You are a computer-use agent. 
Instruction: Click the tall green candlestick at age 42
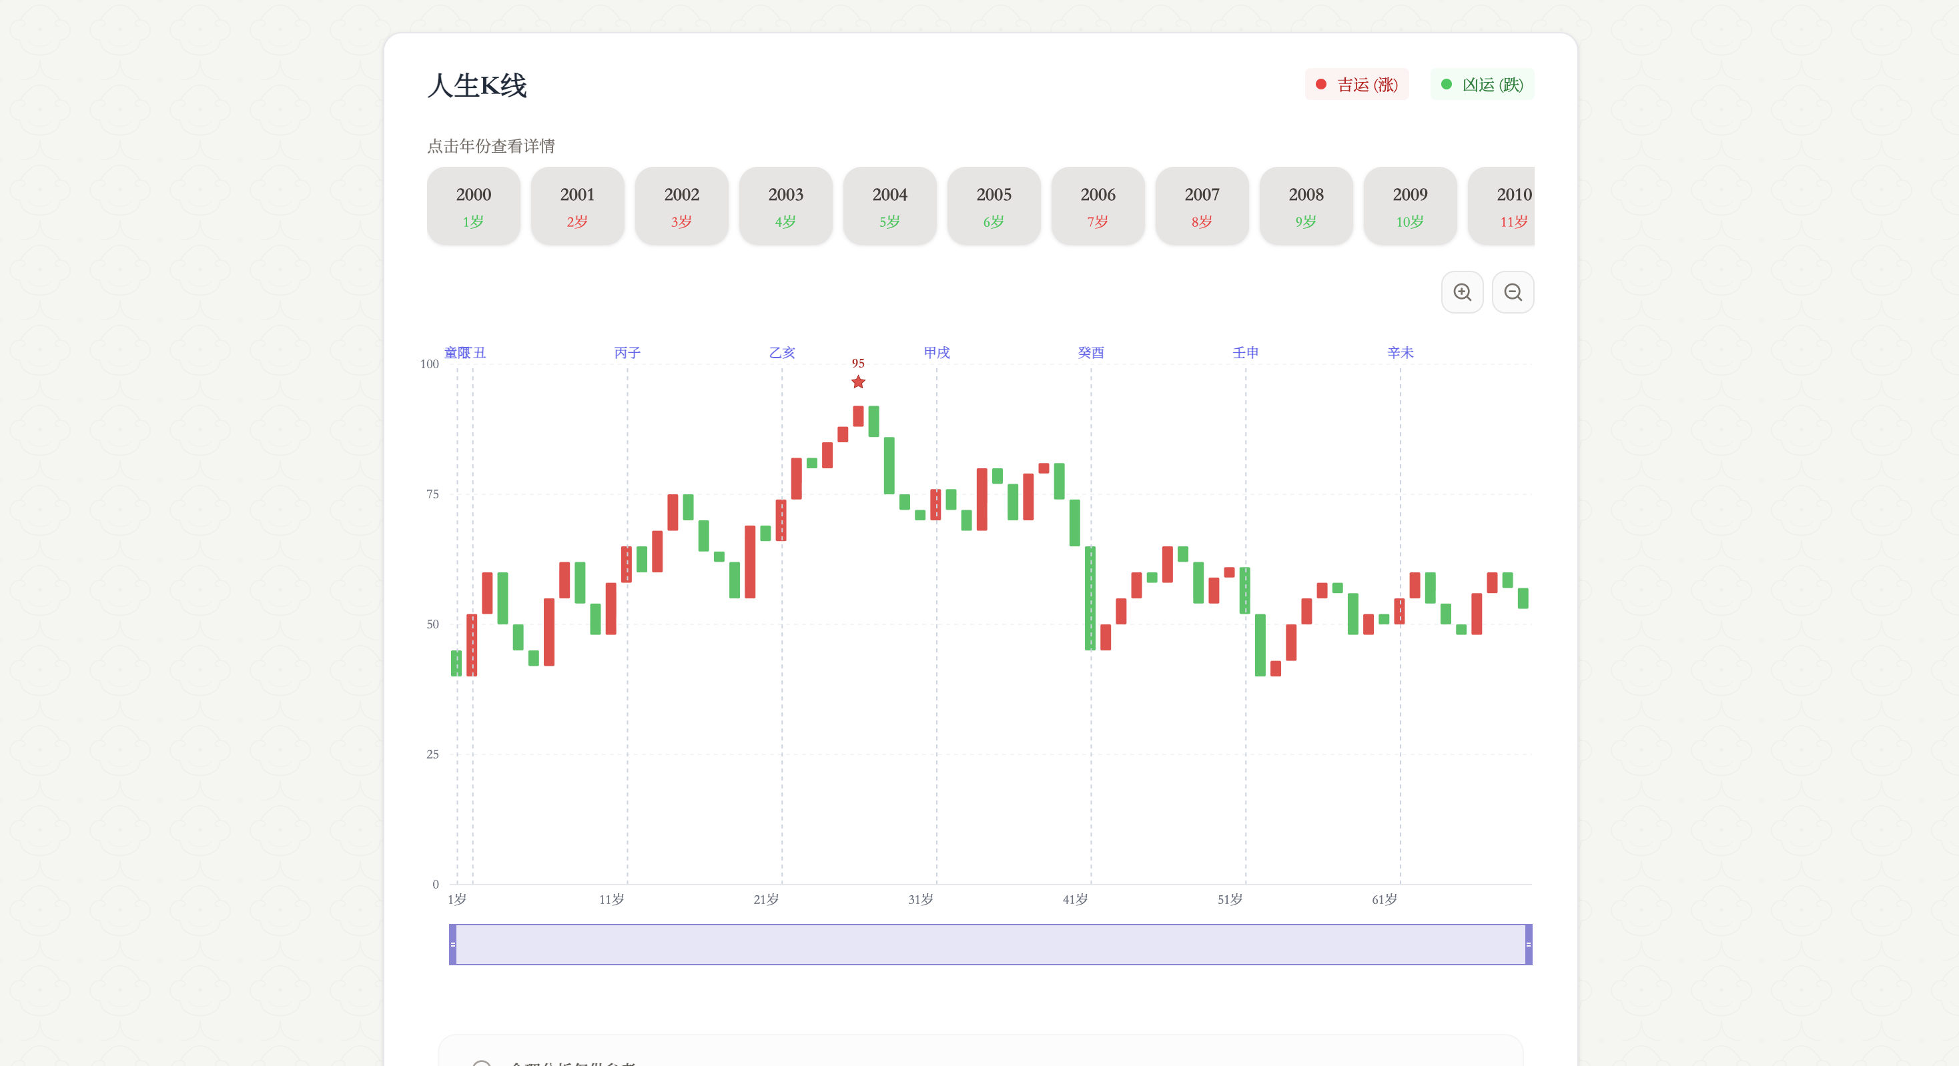click(1090, 598)
